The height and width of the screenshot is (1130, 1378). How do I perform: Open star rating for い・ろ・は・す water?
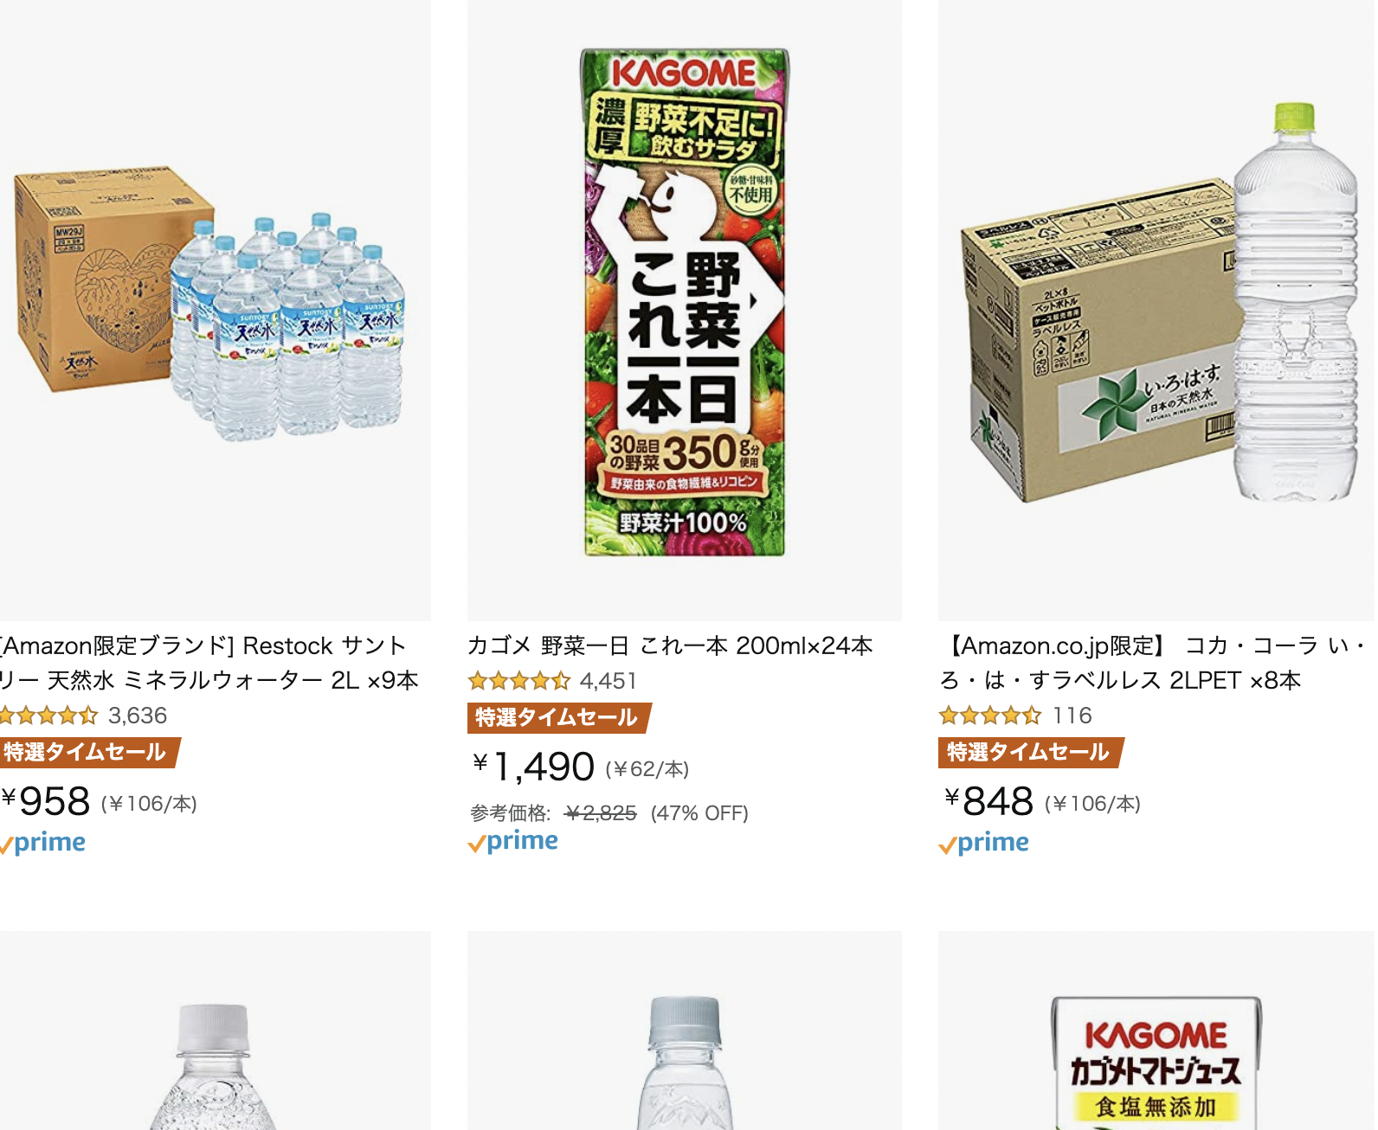[x=990, y=716]
